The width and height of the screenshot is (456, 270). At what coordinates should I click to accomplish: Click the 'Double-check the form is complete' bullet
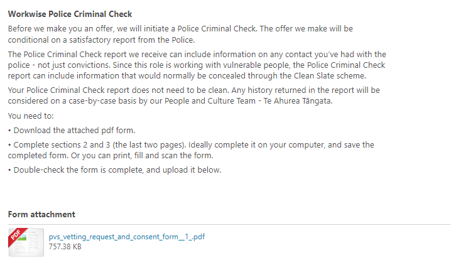[114, 170]
